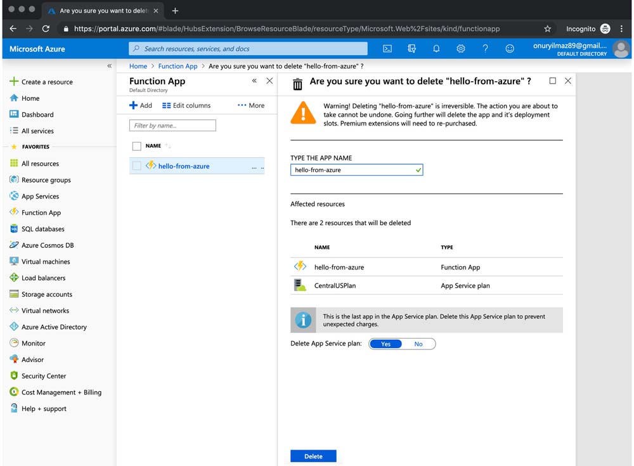Screen dimensions: 634x466
Task: Open the portal settings gear icon
Action: [x=461, y=49]
